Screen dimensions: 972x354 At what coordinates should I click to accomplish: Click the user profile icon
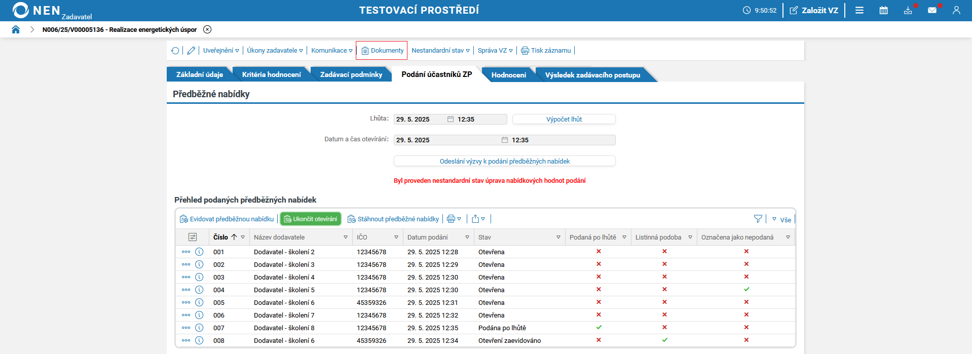point(956,10)
